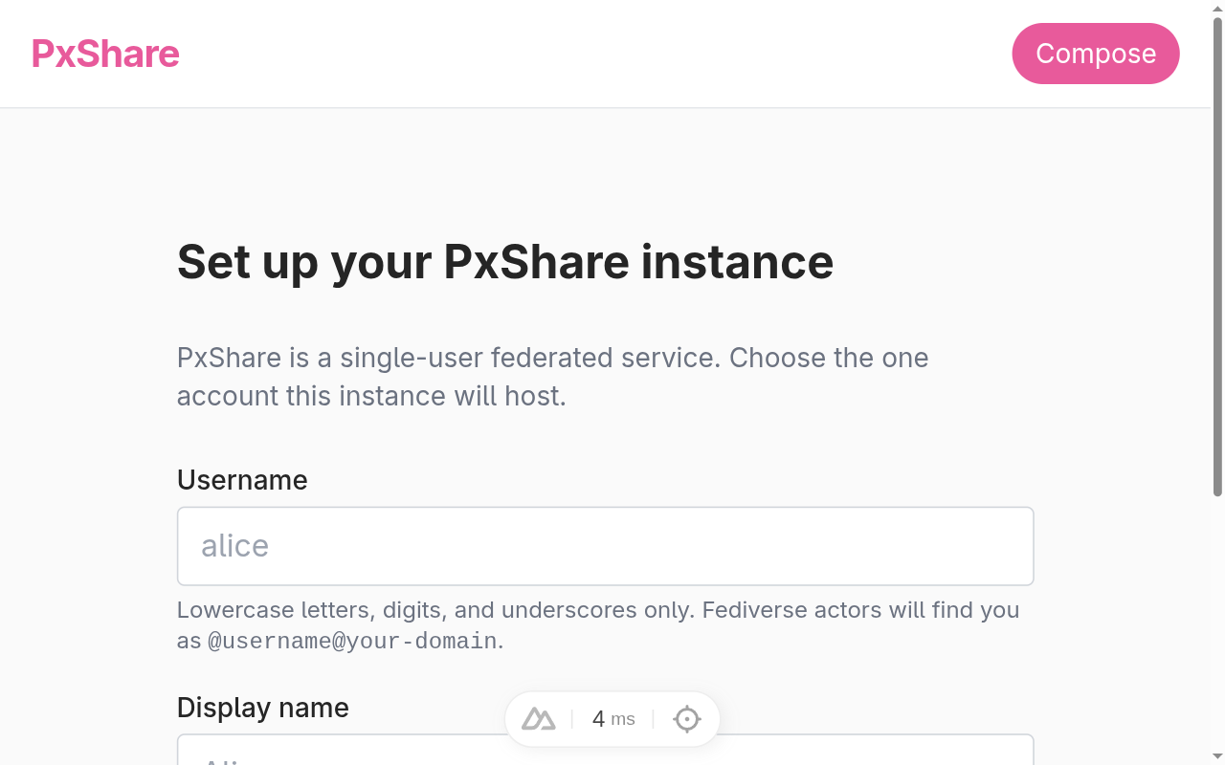1225x765 pixels.
Task: Click the 4 ms timing indicator
Action: pyautogui.click(x=612, y=718)
